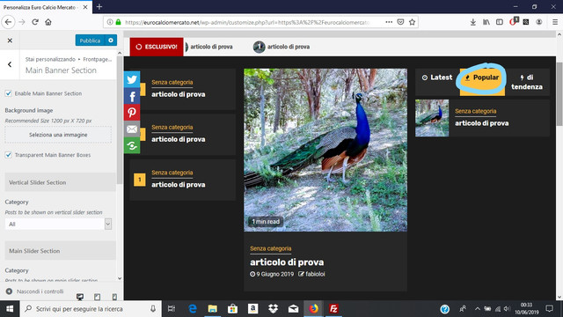The height and width of the screenshot is (317, 563).
Task: Open the di tendenza tab
Action: [527, 82]
